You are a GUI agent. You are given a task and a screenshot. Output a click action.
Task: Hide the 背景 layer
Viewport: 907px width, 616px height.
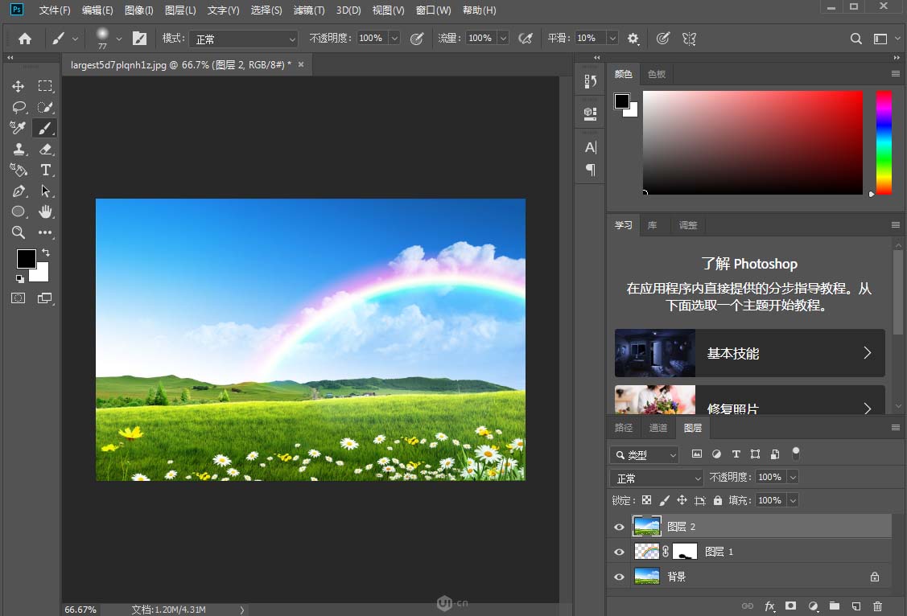pyautogui.click(x=619, y=577)
